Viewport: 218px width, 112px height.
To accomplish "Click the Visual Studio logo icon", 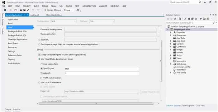I will (3, 2).
